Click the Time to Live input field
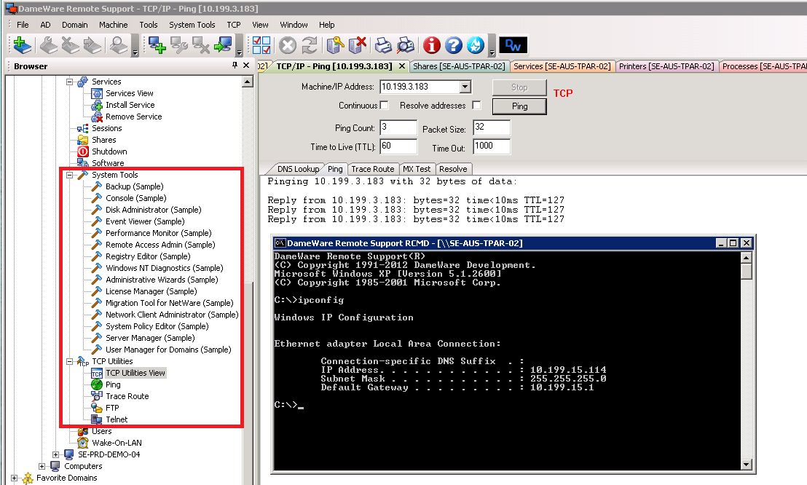The image size is (807, 485). click(x=398, y=146)
